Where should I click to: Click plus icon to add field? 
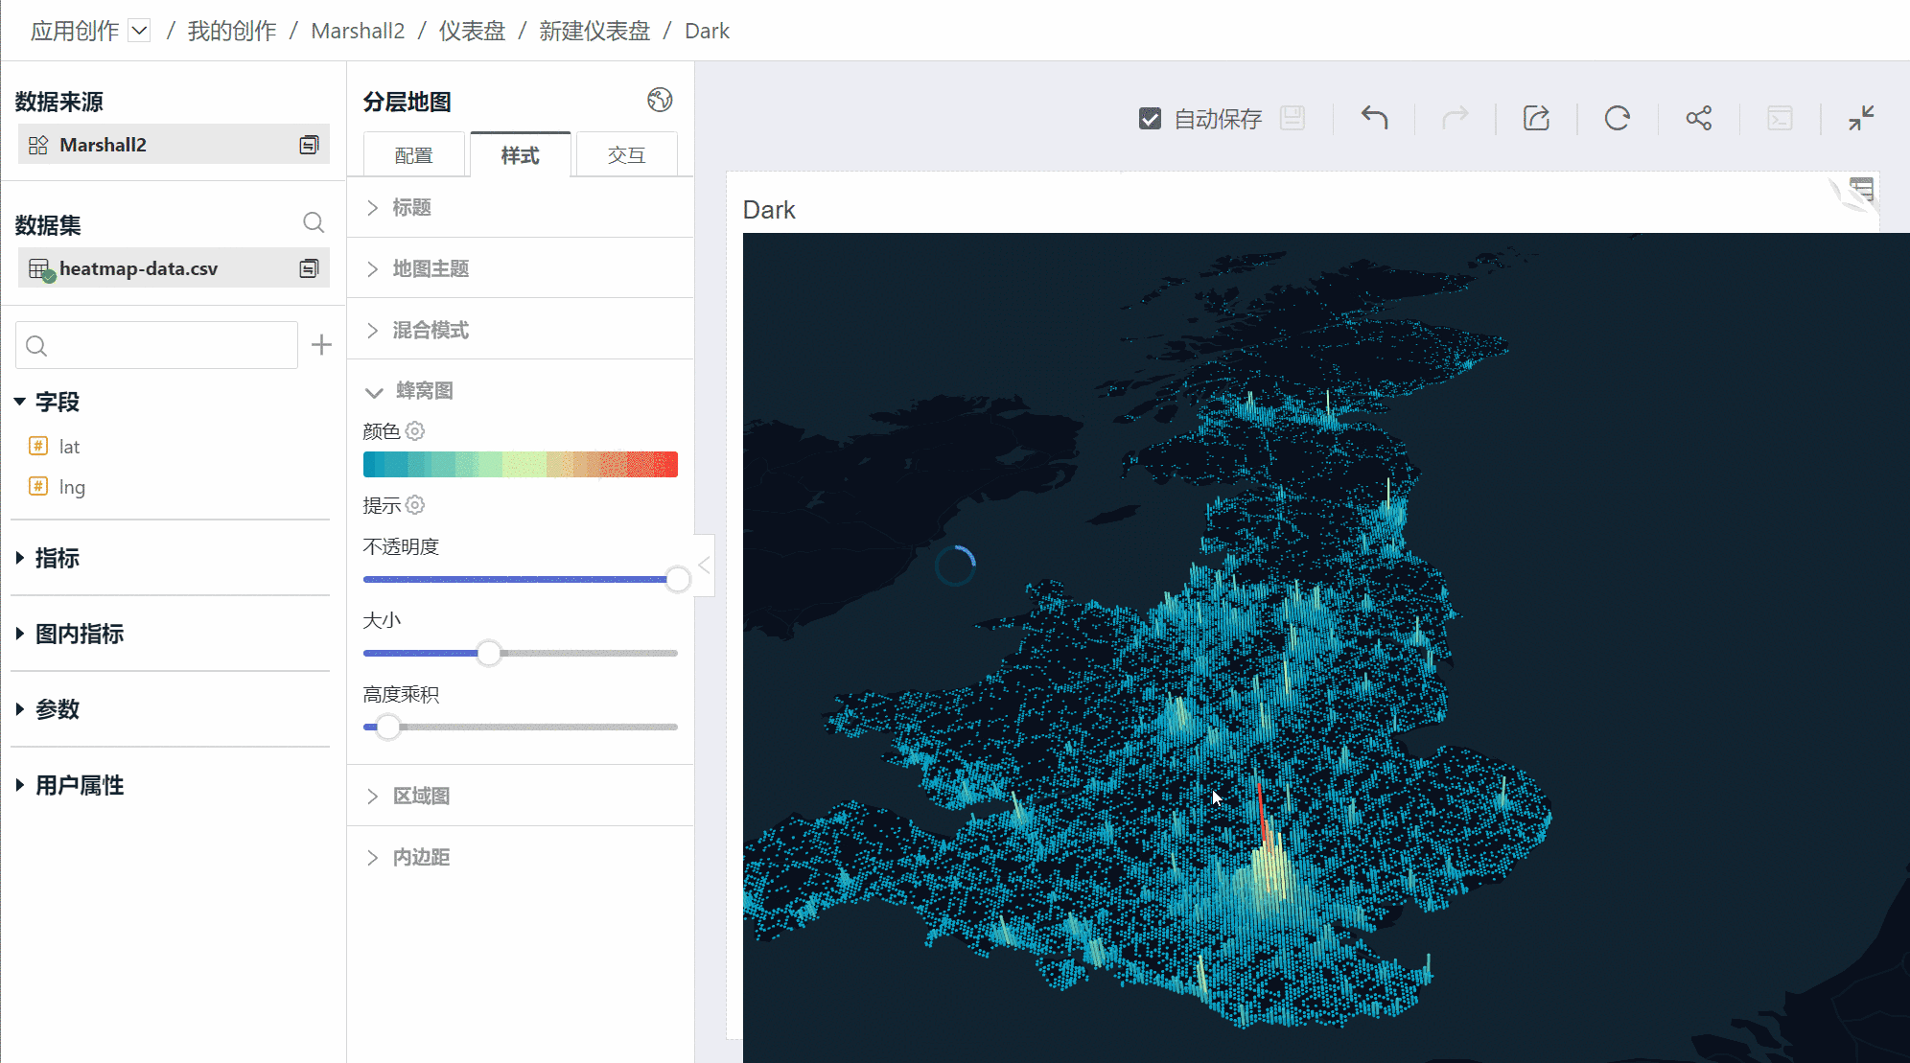pyautogui.click(x=321, y=345)
